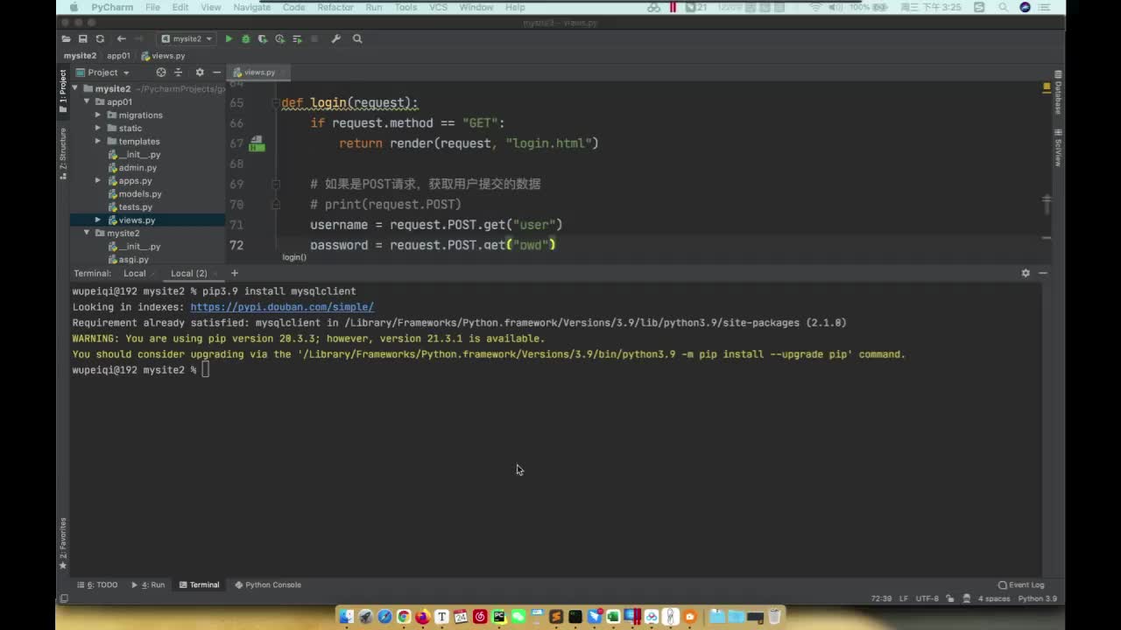Open terminal panel gear settings
The image size is (1121, 630).
coord(1026,273)
